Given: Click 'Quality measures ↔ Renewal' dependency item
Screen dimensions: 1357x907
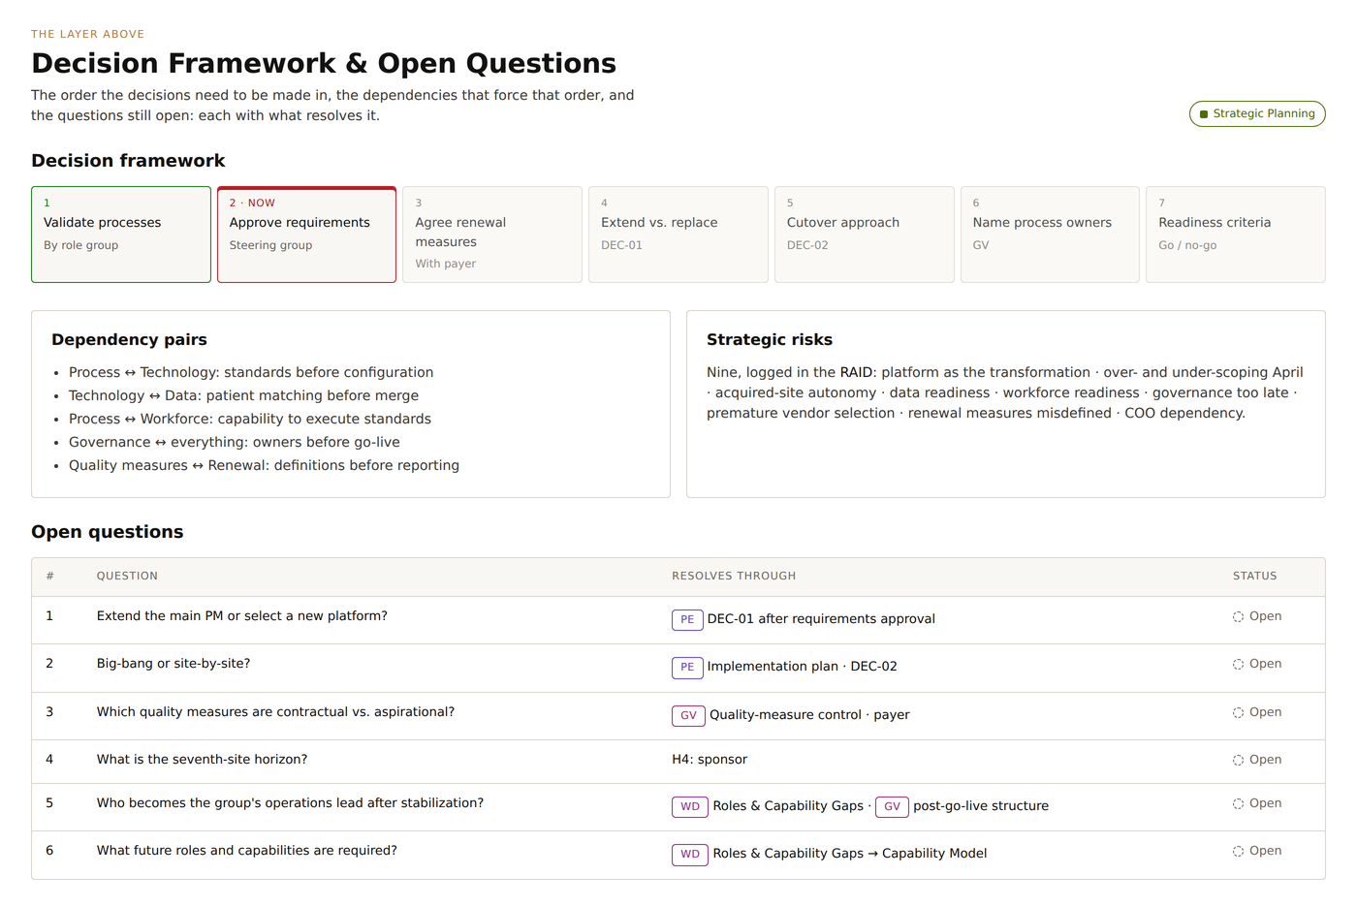Looking at the screenshot, I should (264, 465).
